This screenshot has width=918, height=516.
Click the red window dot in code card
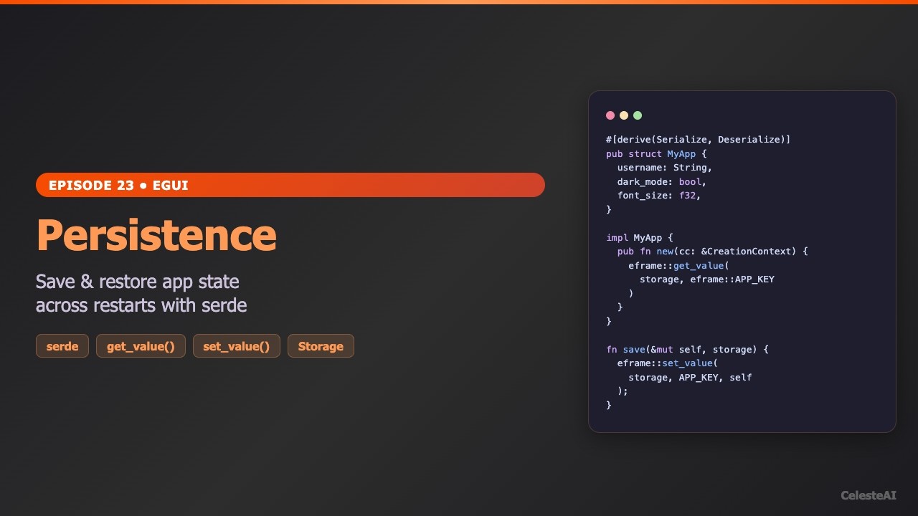point(610,115)
